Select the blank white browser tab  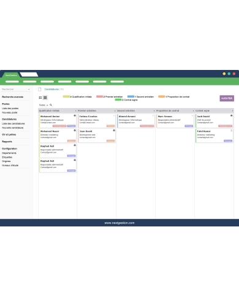(29, 75)
